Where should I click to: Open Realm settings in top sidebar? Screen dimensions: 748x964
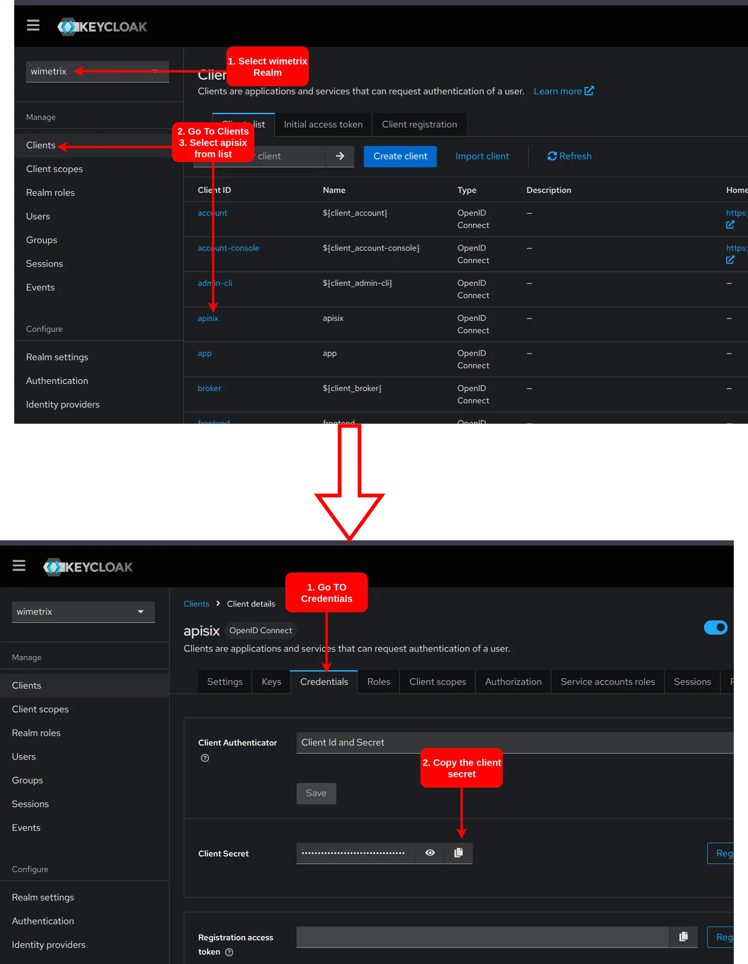pyautogui.click(x=99, y=357)
